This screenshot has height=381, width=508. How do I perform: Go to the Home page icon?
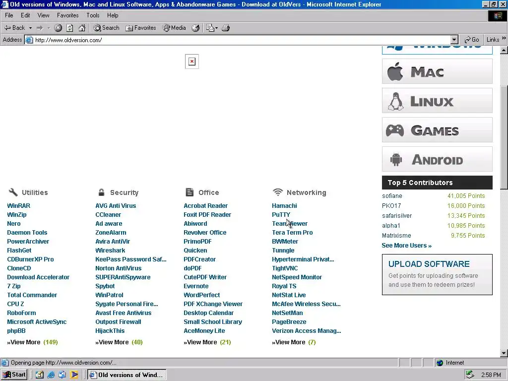[x=82, y=28]
